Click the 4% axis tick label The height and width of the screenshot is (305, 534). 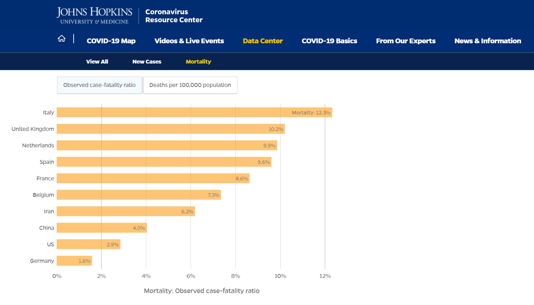[146, 276]
